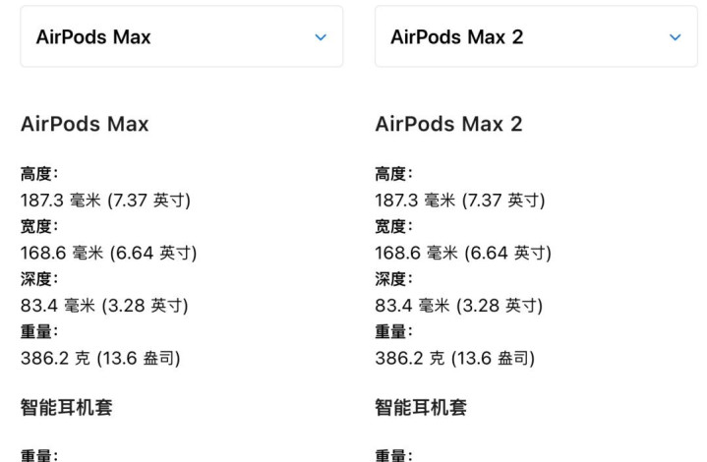Image resolution: width=707 pixels, height=462 pixels.
Task: Select the AirPods Max 2 heading in right column
Action: (x=448, y=124)
